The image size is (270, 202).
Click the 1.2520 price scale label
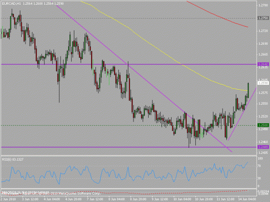[x=263, y=116]
